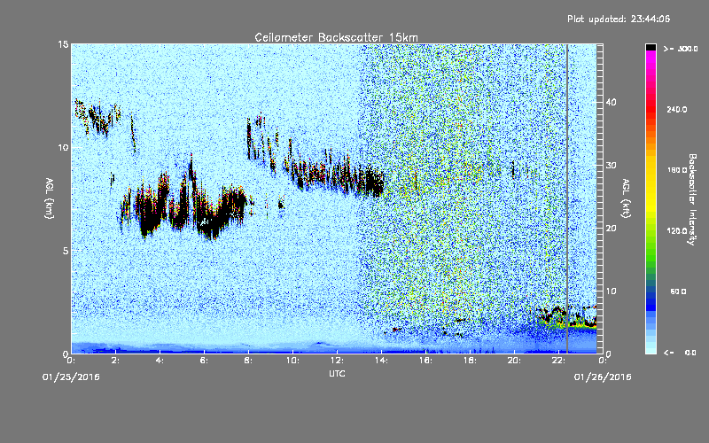Click the 'Plot updated: 23:44:06' timestamp
Viewport: 709px width, 443px height.
tap(619, 19)
